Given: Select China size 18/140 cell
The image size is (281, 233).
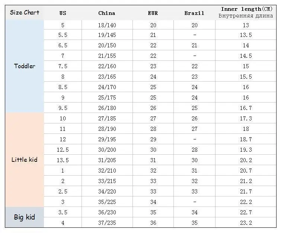Looking at the screenshot, I should 107,25.
